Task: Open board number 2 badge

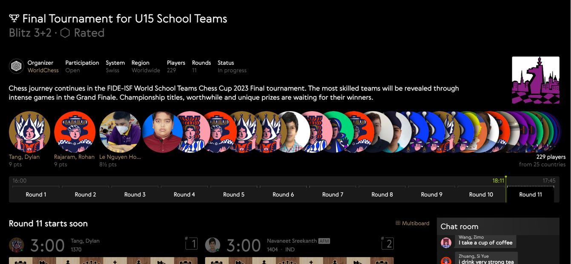Action: [x=387, y=244]
